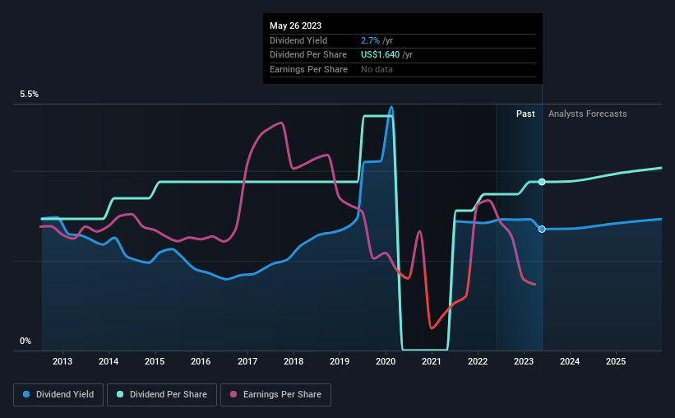The height and width of the screenshot is (418, 675).
Task: Select the blue dividend yield data point marker
Action: pos(542,230)
